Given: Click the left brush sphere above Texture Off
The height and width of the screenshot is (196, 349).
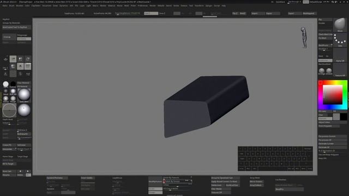Looking at the screenshot, I should click(321, 71).
